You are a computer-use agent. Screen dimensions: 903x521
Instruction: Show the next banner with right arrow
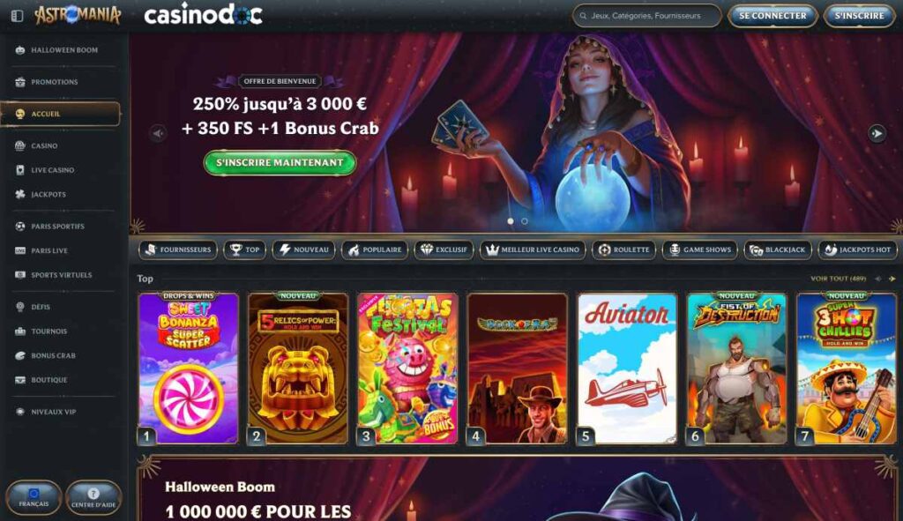coord(877,134)
